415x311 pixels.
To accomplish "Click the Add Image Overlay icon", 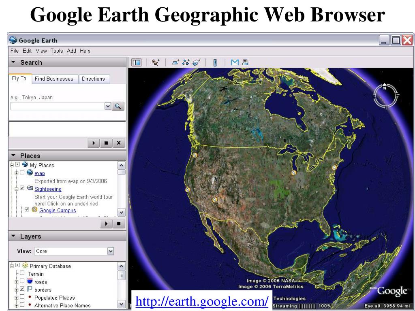I will tap(196, 62).
